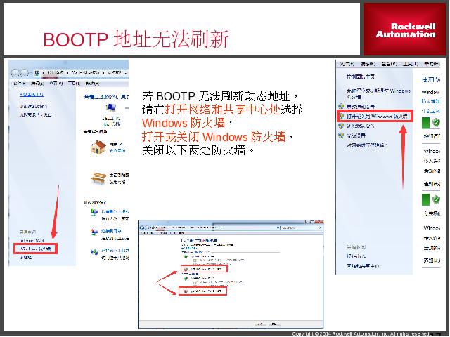Viewport: 450px width, 337px height.
Task: Click shield icon beside 还原默认设置
Action: tap(341, 126)
